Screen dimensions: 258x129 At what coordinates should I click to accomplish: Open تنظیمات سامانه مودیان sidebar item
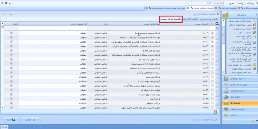(x=244, y=69)
